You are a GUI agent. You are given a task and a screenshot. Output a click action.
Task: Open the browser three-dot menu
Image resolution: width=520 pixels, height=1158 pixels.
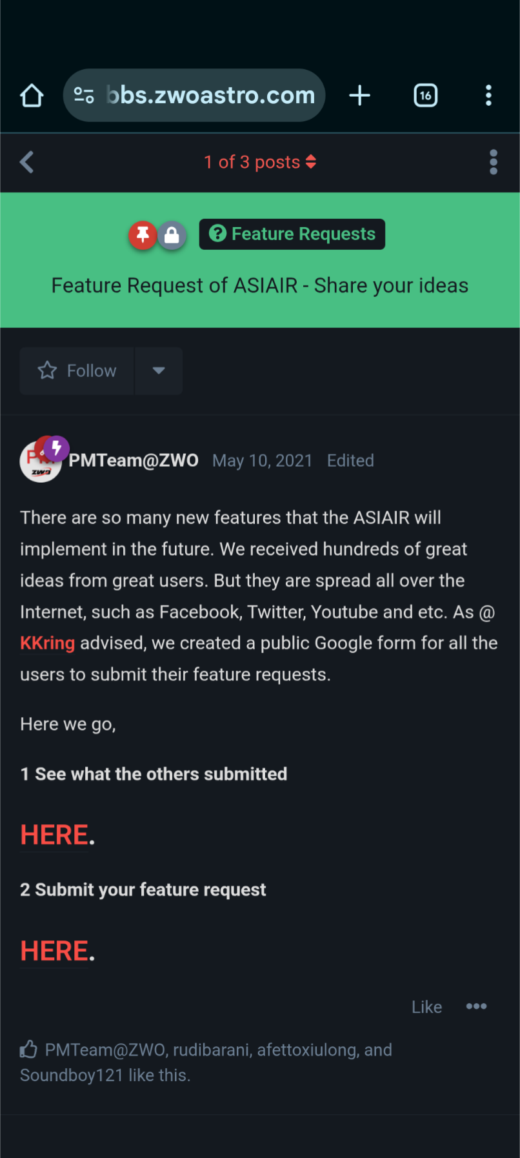click(x=488, y=96)
